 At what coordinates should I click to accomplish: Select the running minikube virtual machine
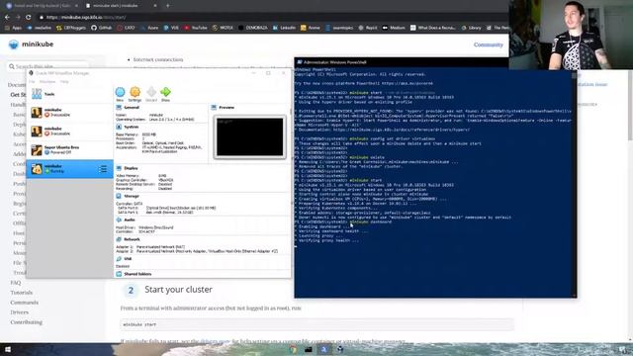tap(69, 169)
